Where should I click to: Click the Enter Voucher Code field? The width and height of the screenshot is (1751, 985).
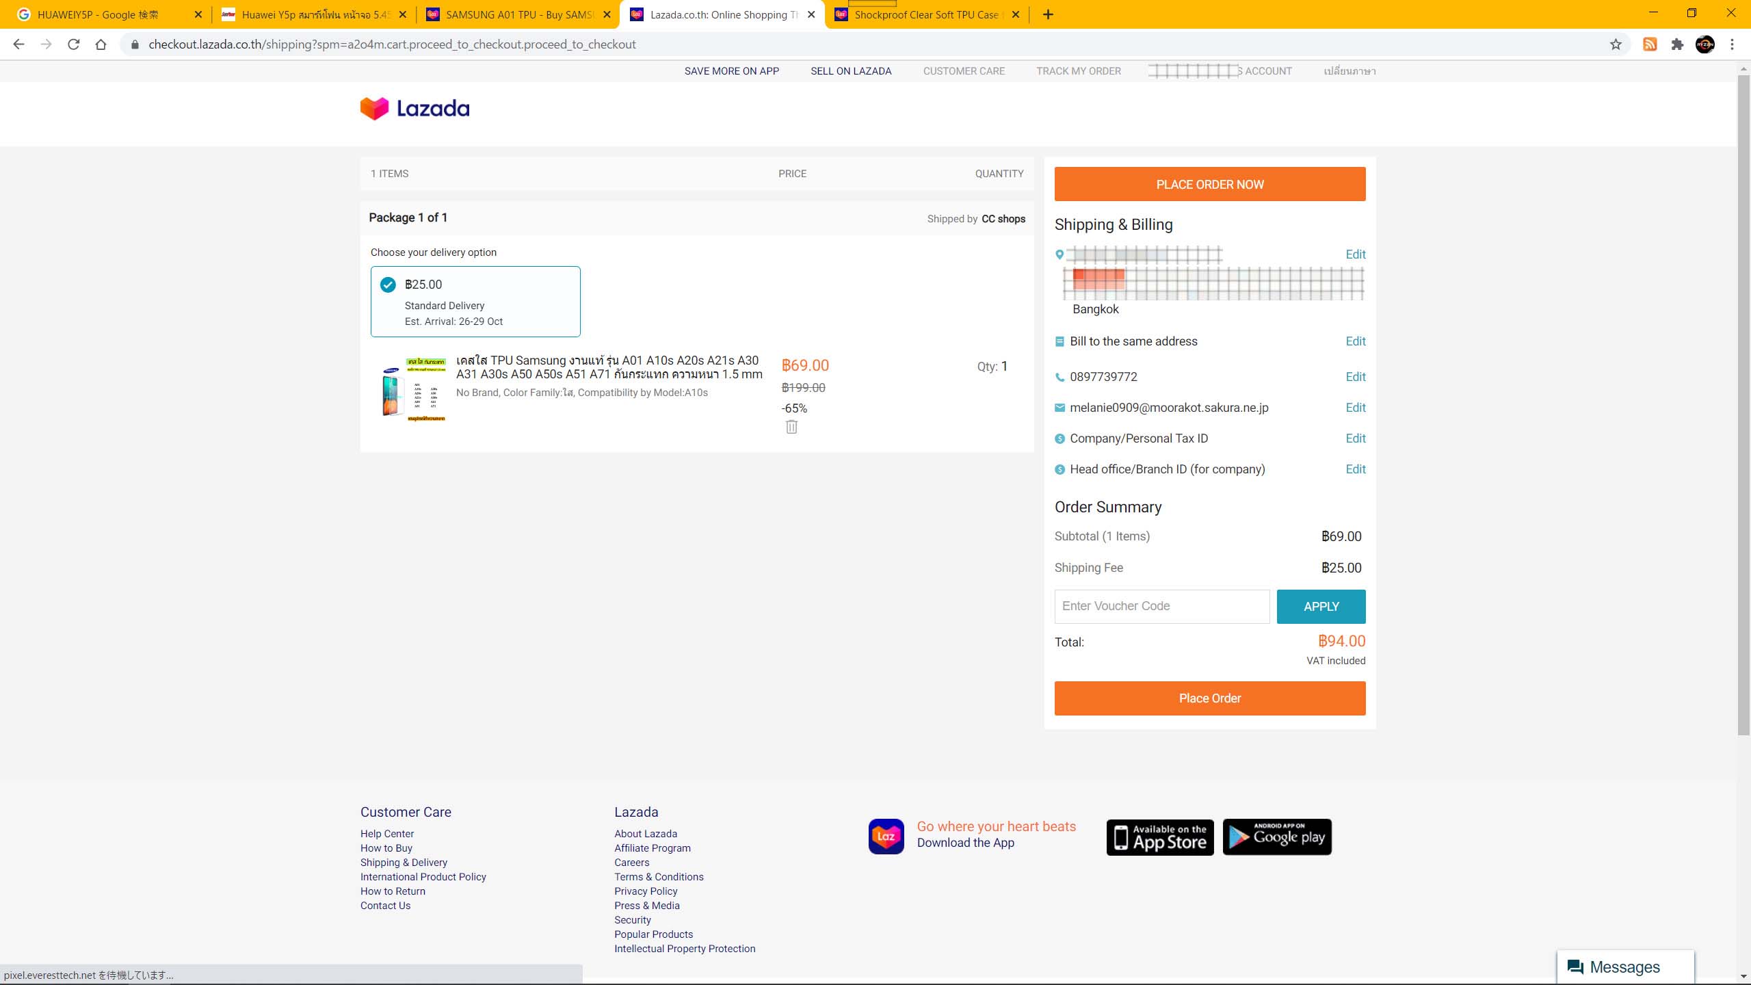pyautogui.click(x=1162, y=607)
